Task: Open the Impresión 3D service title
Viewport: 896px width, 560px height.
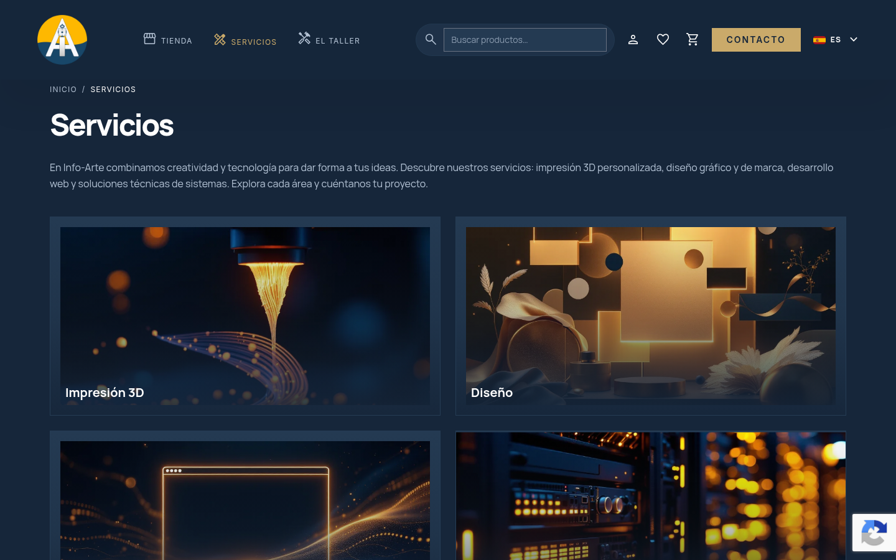Action: click(x=105, y=393)
